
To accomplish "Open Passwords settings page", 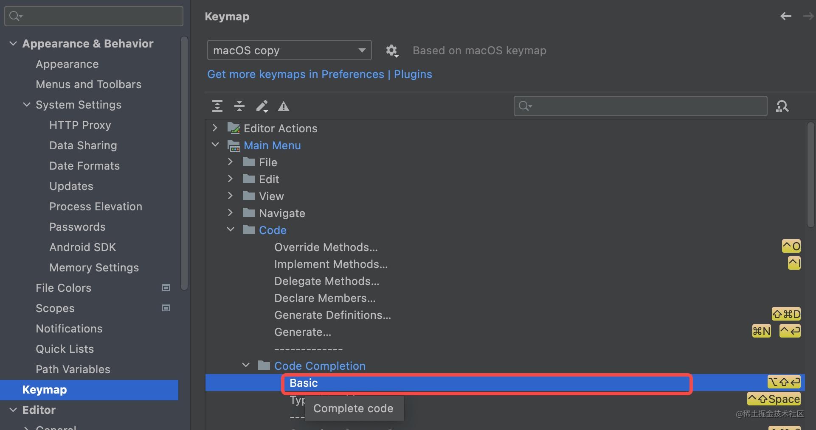I will [77, 227].
